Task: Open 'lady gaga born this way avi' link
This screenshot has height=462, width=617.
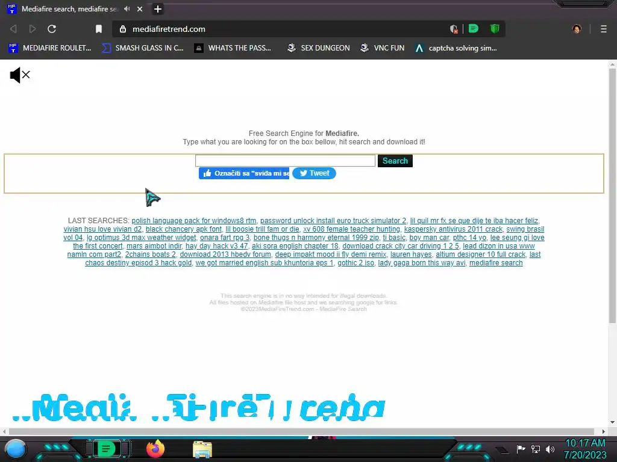Action: click(422, 263)
